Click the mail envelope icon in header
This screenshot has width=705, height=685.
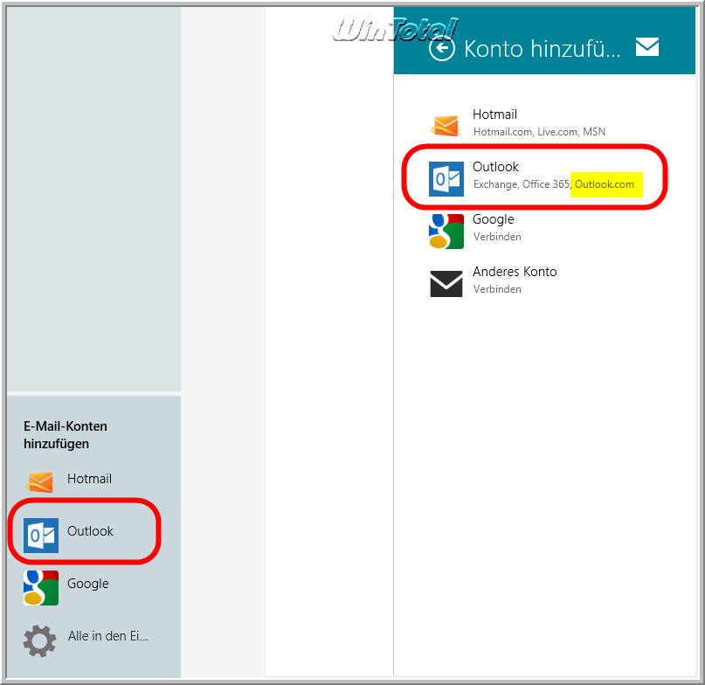pos(647,47)
